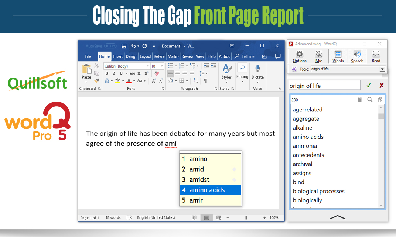Open the font size 18 dropdown
This screenshot has height=237, width=396.
point(162,66)
